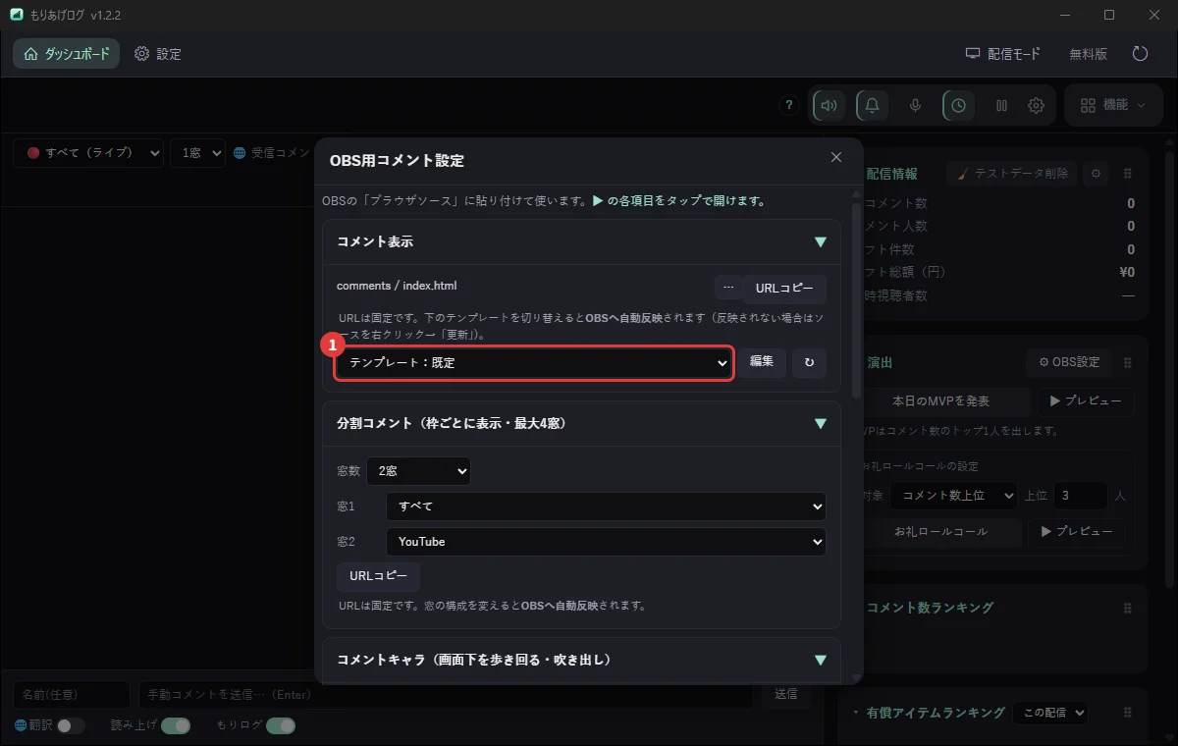
Task: Collapse the コメント表示 section
Action: click(x=821, y=241)
